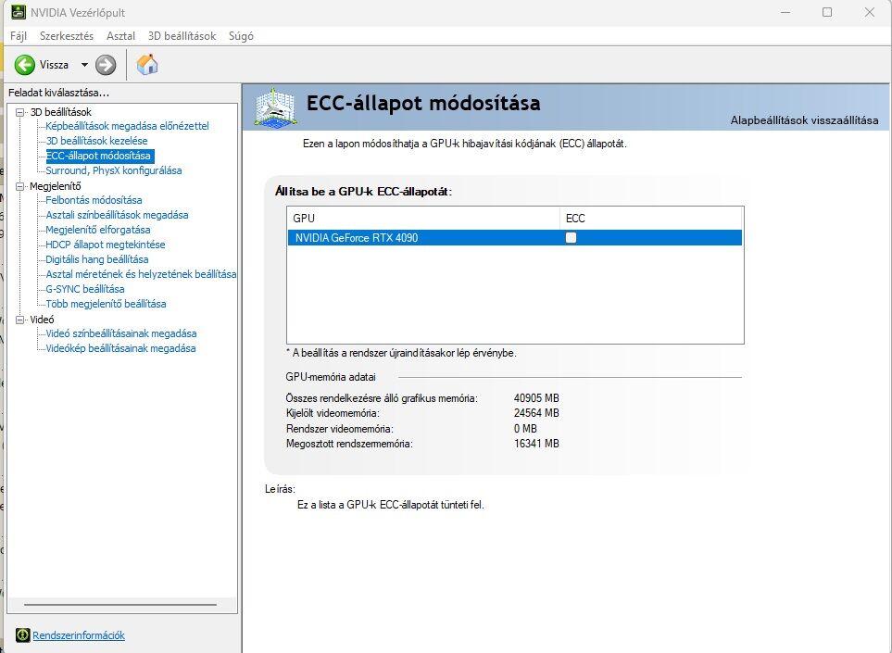Click the NVIDIA Vezérlőpult title bar icon
Viewport: 892px width, 653px height.
click(19, 12)
